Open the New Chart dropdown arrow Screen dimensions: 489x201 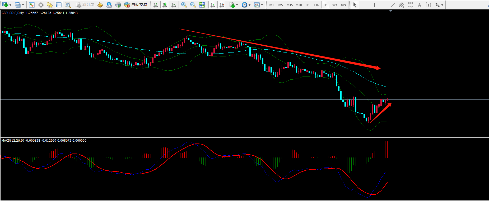(x=10, y=5)
